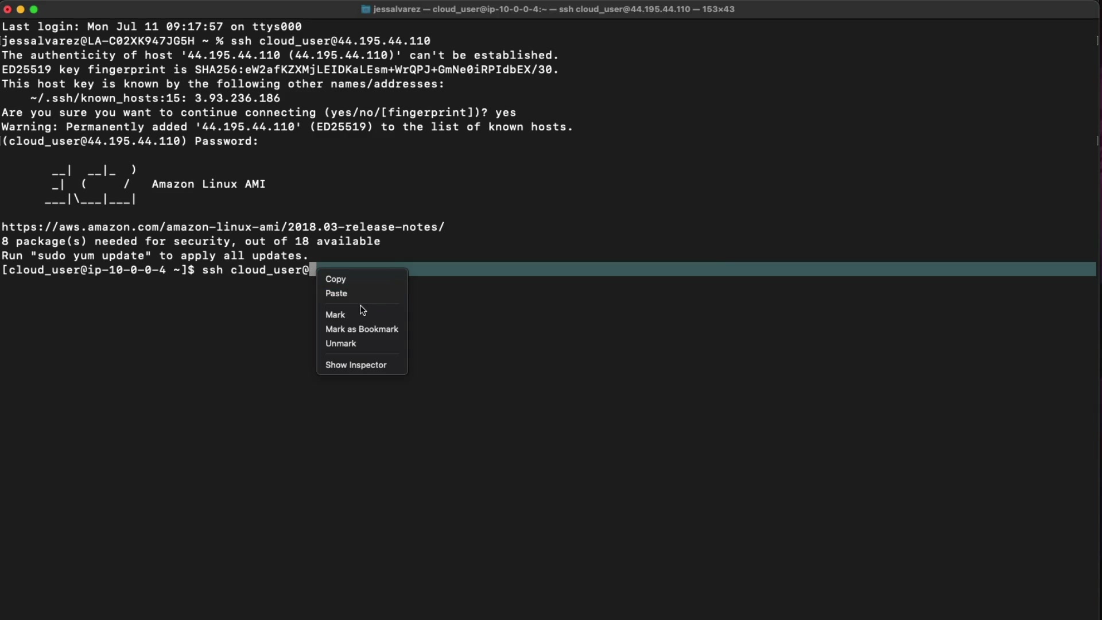Image resolution: width=1102 pixels, height=620 pixels.
Task: Open Show Inspector from context menu
Action: coord(356,365)
